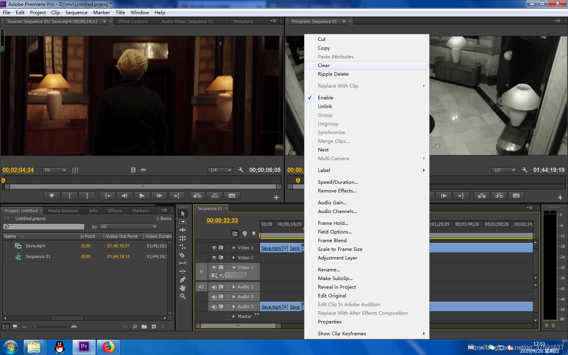Toggle track lock box for Audio 1

[228, 287]
